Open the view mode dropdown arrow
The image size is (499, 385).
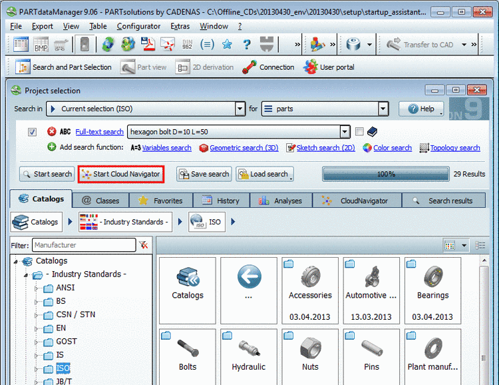464,245
